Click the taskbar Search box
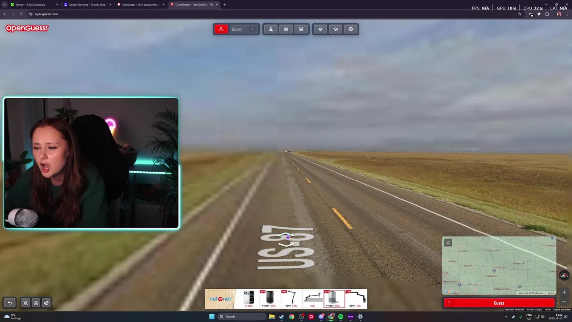 click(x=241, y=317)
